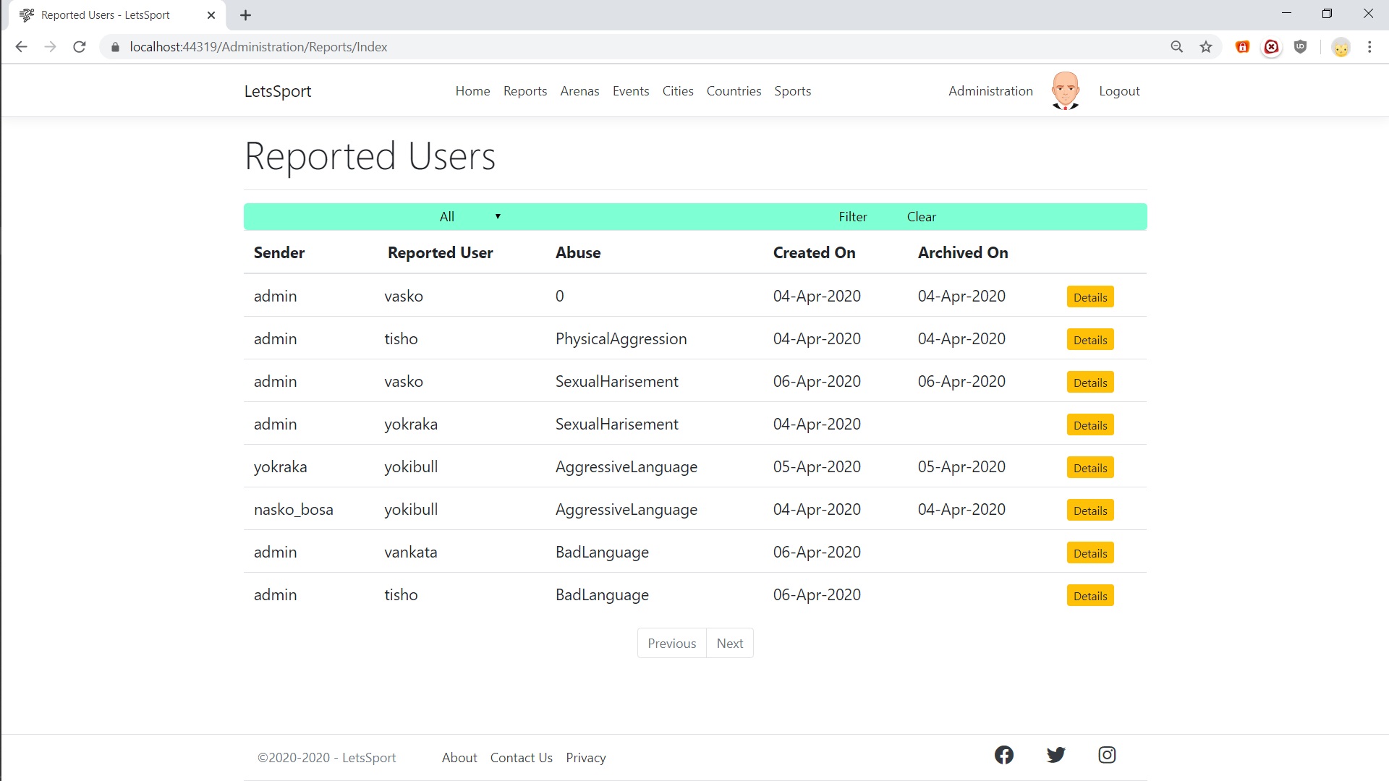The width and height of the screenshot is (1389, 781).
Task: Click the Reported Users page heading
Action: (370, 156)
